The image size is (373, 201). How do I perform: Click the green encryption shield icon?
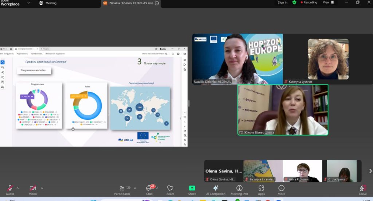(x=294, y=3)
